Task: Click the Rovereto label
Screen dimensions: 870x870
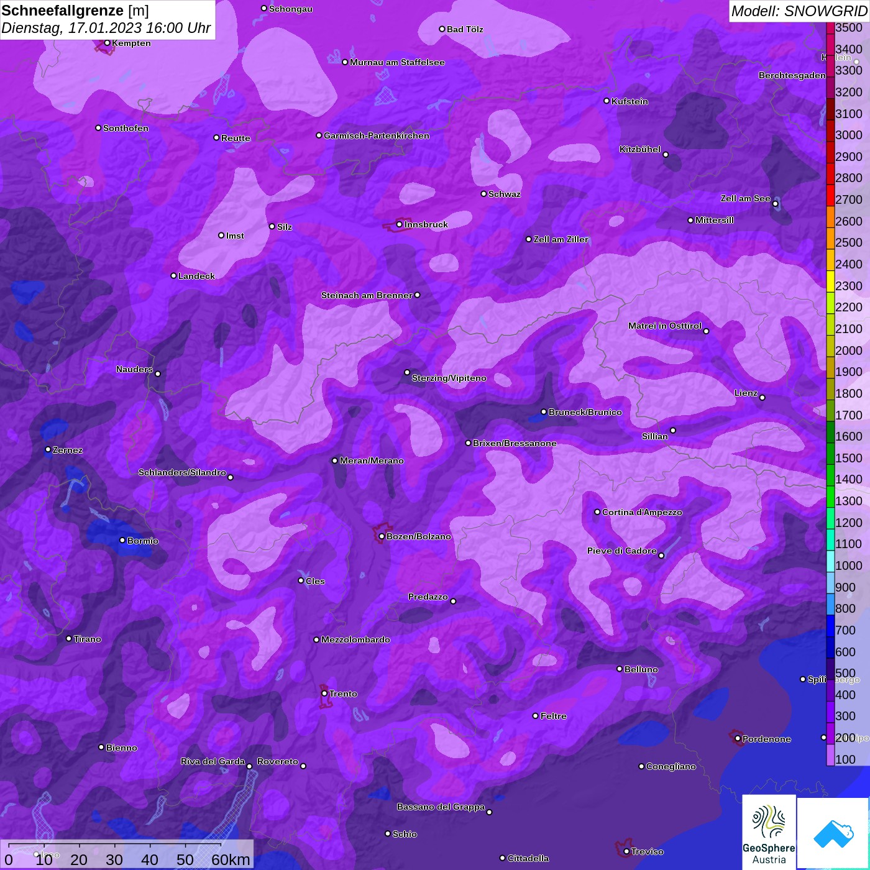Action: [278, 761]
